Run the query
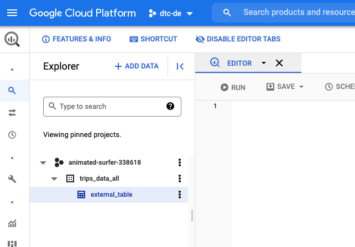This screenshot has height=247, width=355. click(233, 87)
